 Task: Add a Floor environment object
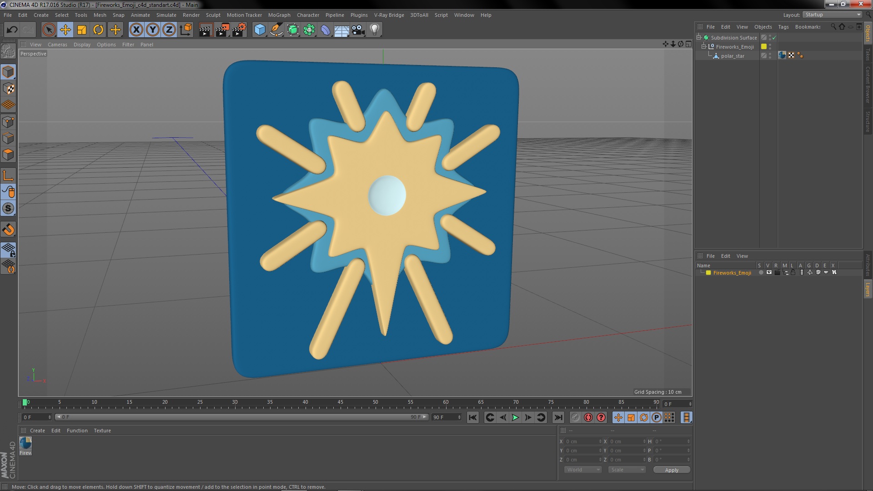(x=341, y=30)
